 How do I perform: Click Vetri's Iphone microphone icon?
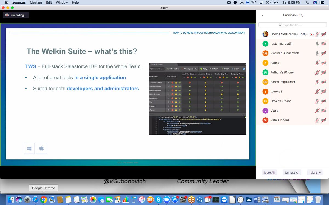[317, 120]
